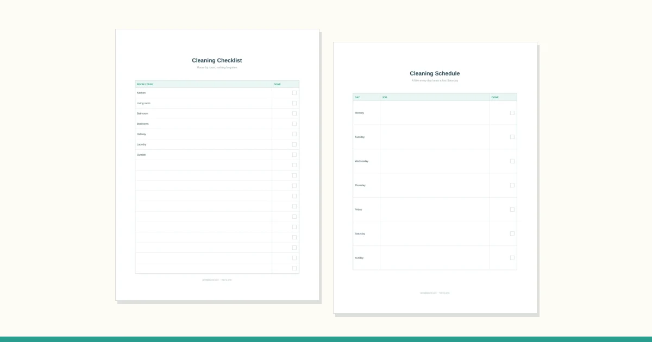
Task: Tick the Tuesday Done checkbox
Action: point(512,137)
